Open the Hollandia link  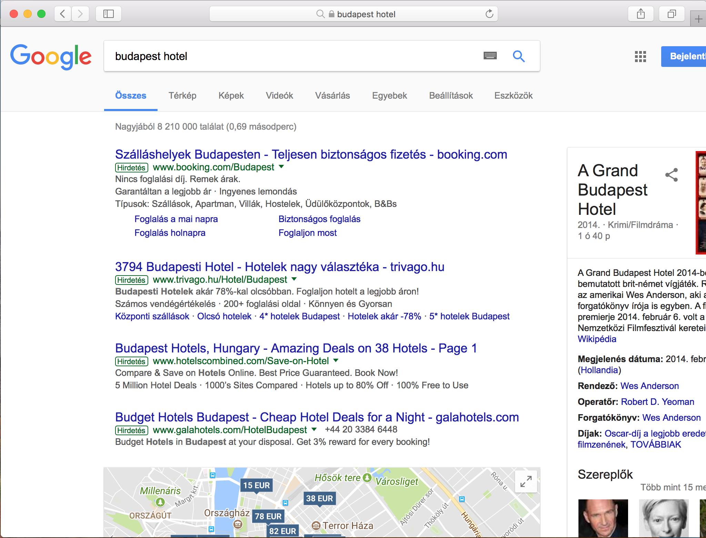(x=599, y=370)
